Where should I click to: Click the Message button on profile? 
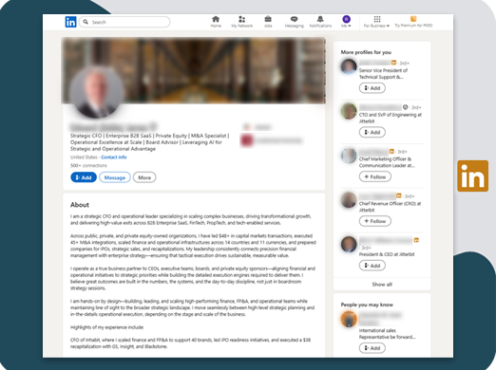point(115,177)
